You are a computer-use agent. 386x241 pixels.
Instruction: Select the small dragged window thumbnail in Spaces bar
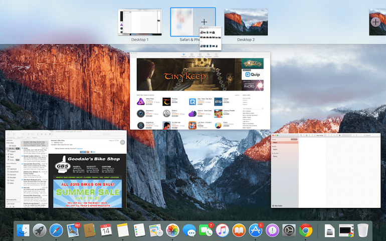[x=211, y=39]
